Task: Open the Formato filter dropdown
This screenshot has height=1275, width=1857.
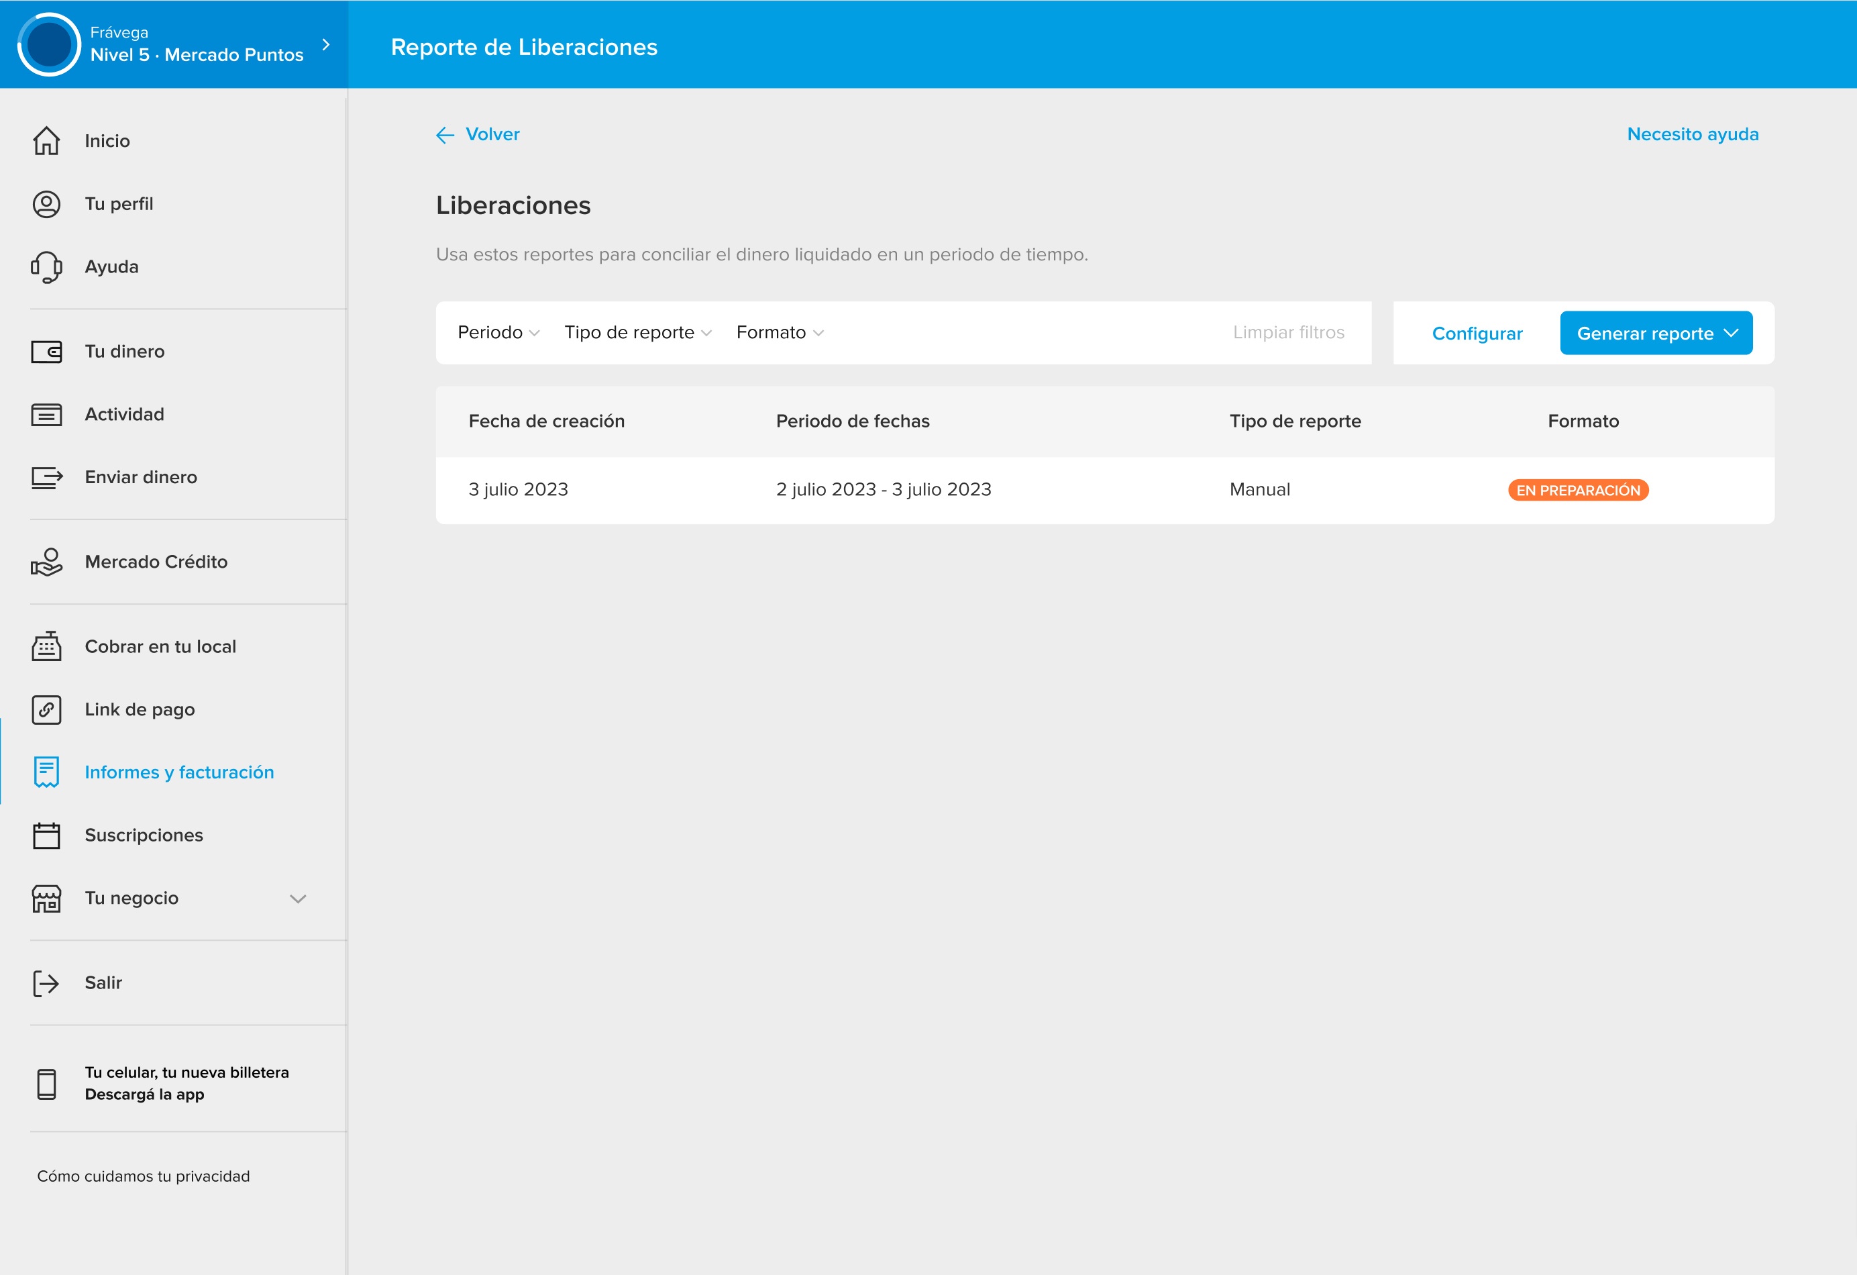Action: tap(779, 333)
